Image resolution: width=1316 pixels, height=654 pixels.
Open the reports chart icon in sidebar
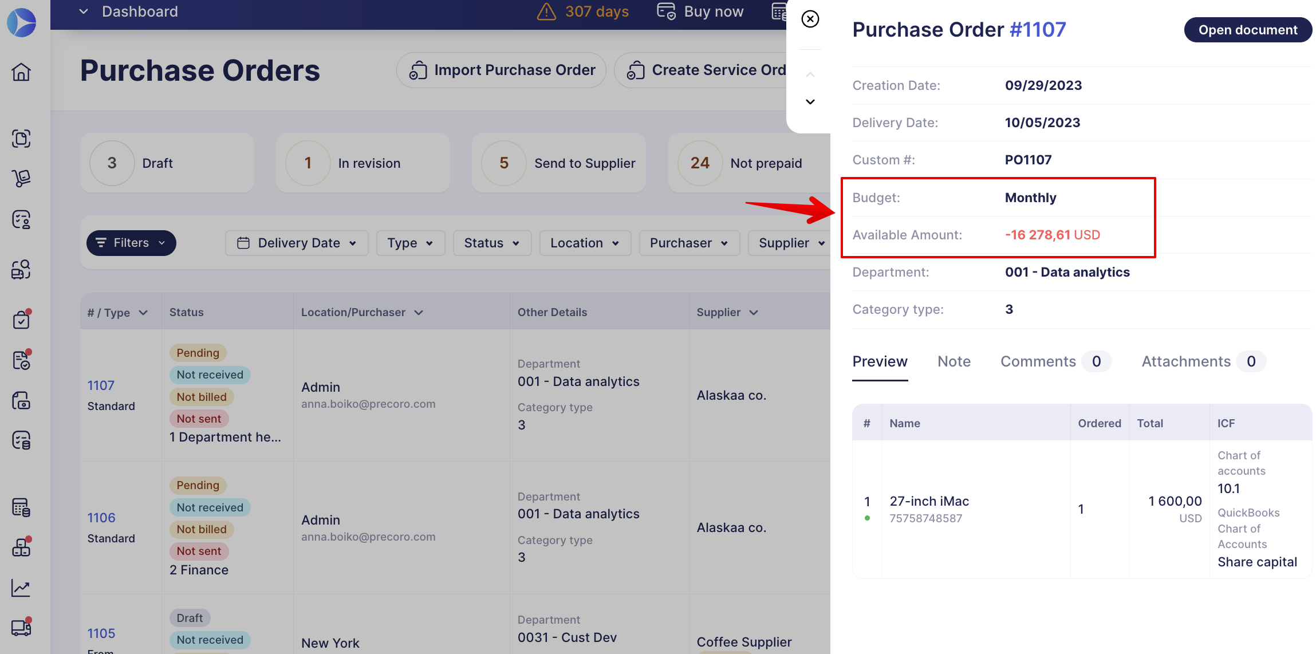click(21, 588)
